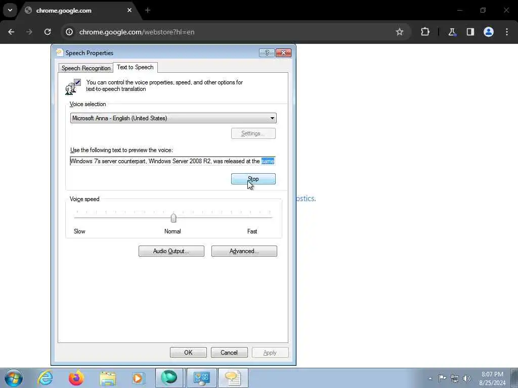Stop the voice preview playback
This screenshot has width=518, height=388.
253,179
